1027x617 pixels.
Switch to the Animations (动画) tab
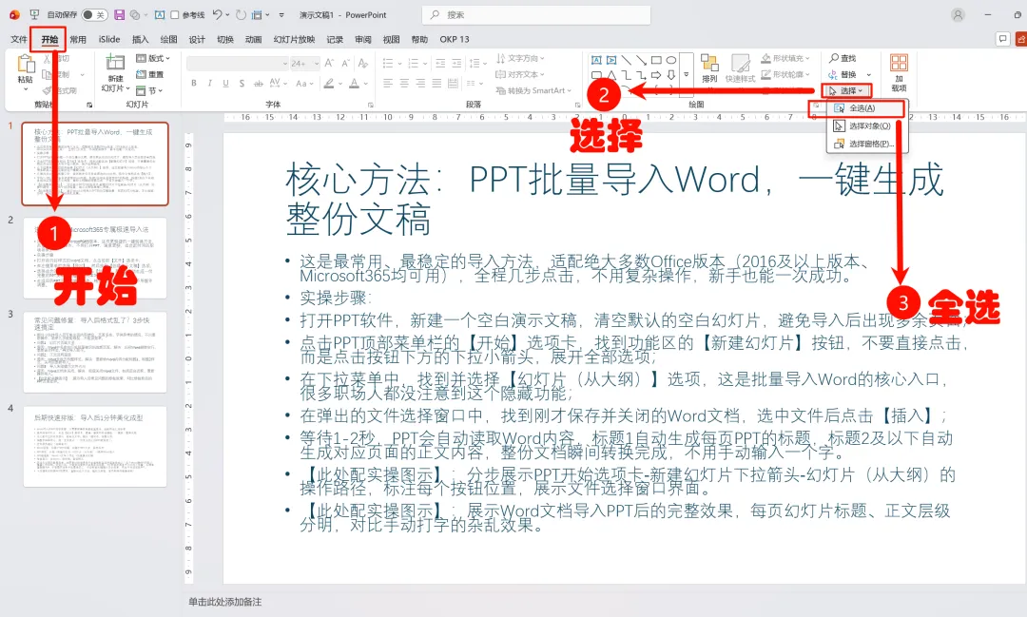click(x=254, y=39)
